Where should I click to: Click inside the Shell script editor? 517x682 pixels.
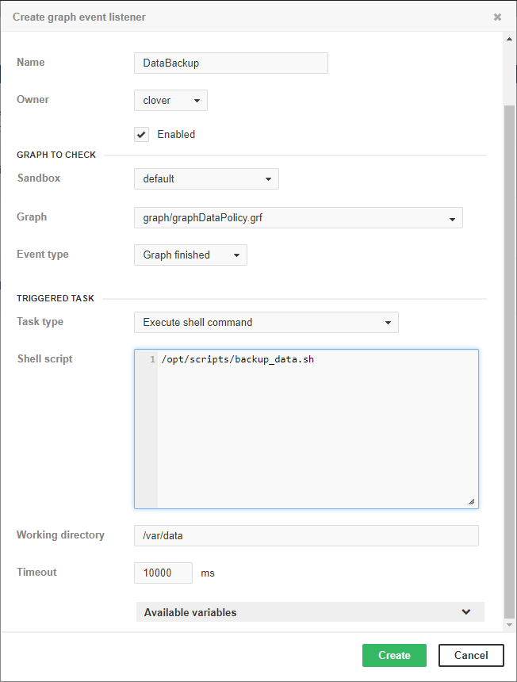pyautogui.click(x=317, y=428)
